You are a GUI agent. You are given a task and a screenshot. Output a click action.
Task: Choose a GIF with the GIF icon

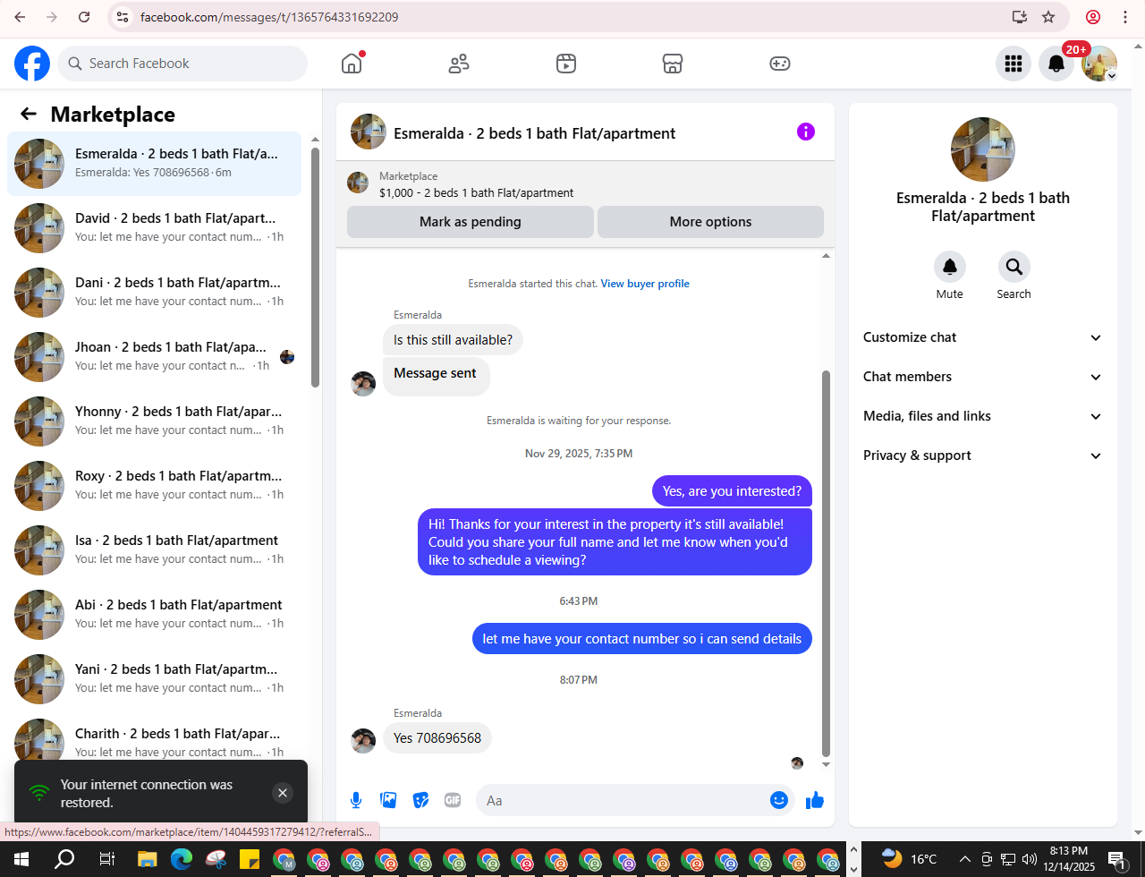pos(453,800)
